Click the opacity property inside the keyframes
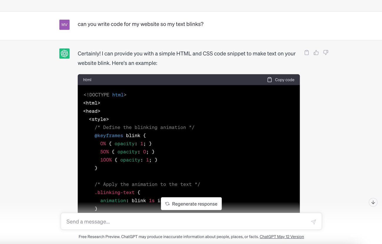 [125, 144]
